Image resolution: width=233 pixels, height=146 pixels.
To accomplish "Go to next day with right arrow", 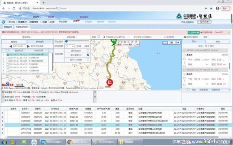I will (28, 46).
